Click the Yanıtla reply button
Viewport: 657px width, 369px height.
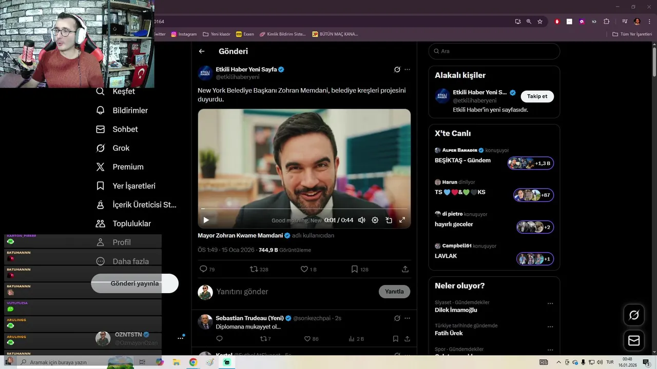tap(394, 292)
